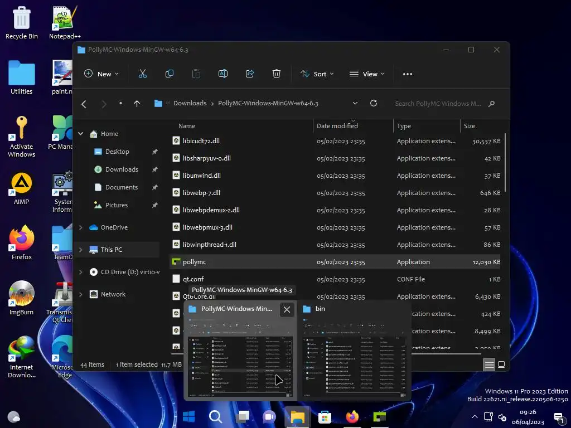Switch to large thumbnails view icon

click(501, 364)
